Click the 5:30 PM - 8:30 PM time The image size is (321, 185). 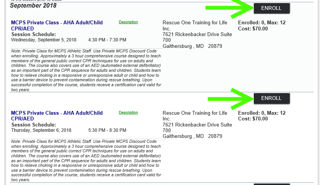(x=107, y=130)
